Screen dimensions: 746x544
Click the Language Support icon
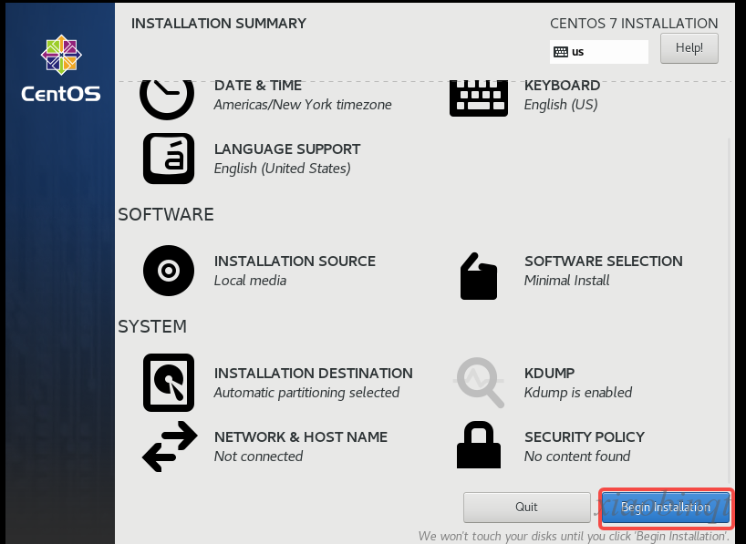pos(169,159)
